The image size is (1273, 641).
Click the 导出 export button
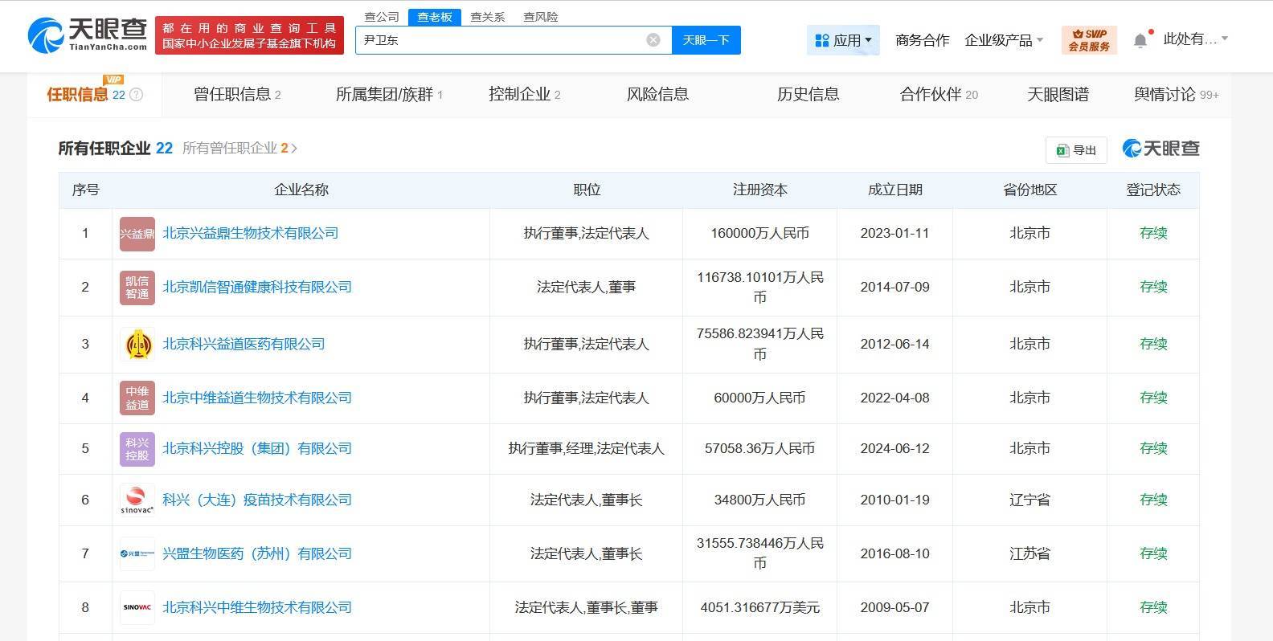[x=1076, y=150]
